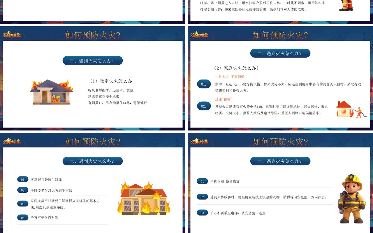Click the text 平时要多学习火灾逃生方法

click(52, 190)
